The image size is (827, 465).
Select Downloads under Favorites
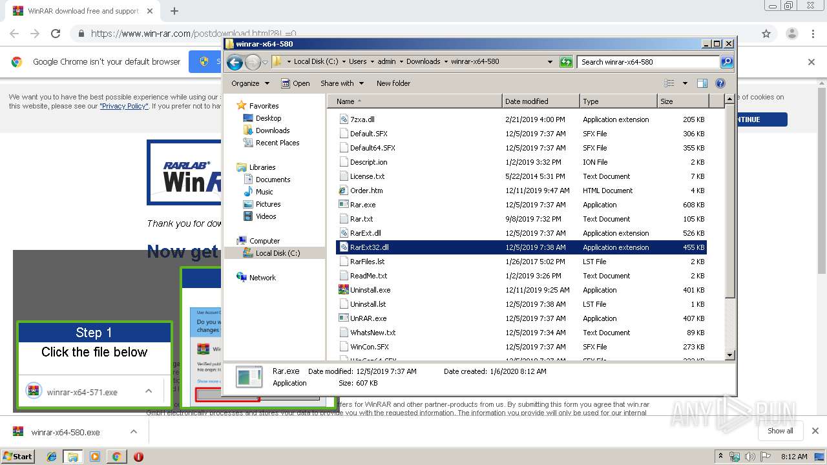point(266,130)
